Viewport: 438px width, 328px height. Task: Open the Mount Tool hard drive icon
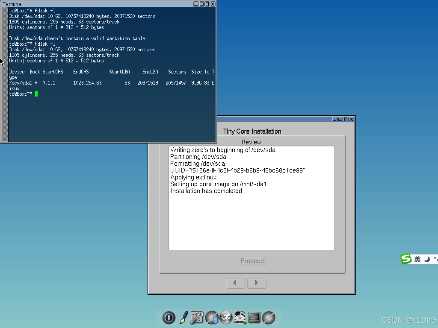[240, 318]
